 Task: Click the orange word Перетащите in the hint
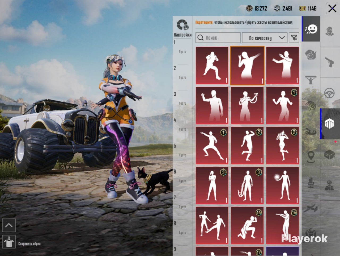[204, 22]
